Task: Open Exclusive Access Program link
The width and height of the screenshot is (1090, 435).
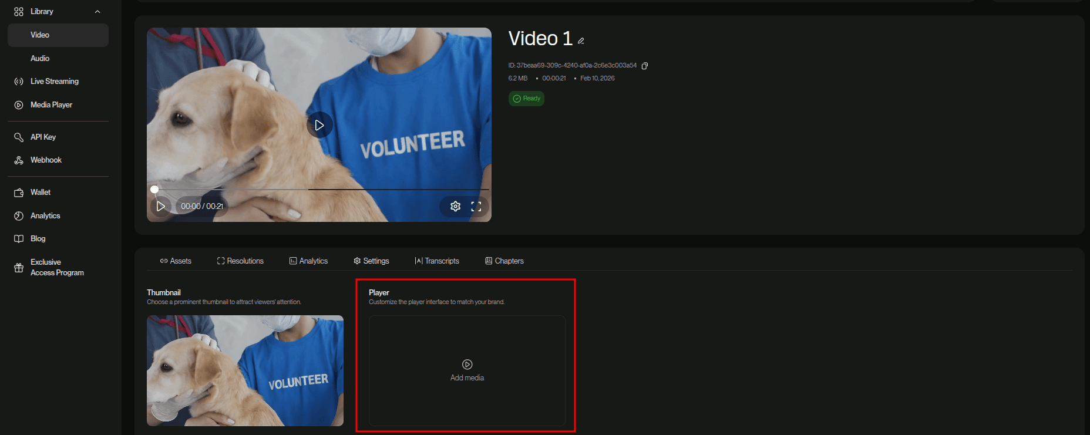Action: (x=57, y=268)
